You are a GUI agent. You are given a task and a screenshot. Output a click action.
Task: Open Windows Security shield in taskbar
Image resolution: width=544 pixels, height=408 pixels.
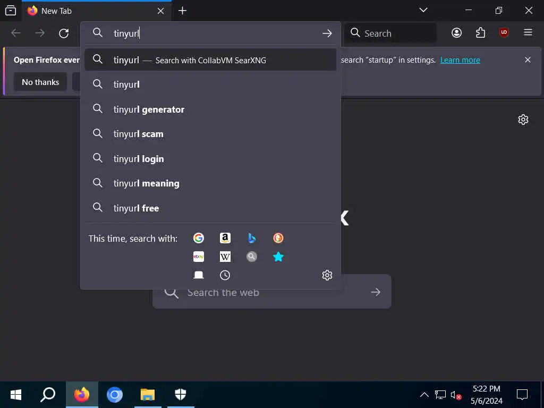click(x=181, y=395)
